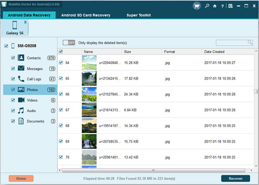Screen dimensions: 259x185
Task: Select the Galaxy S6 device phone icon
Action: [x=15, y=25]
